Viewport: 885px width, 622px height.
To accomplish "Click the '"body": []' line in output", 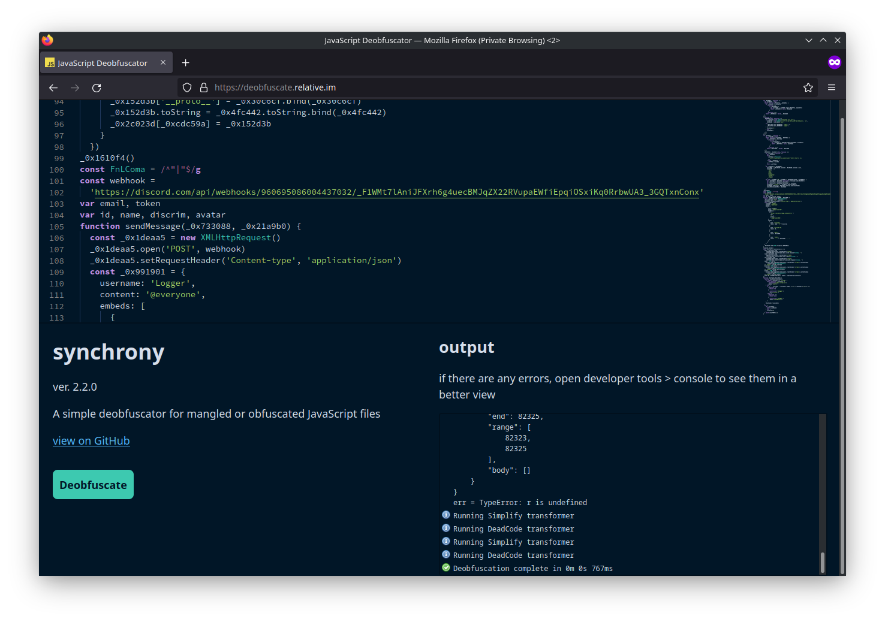I will [509, 470].
